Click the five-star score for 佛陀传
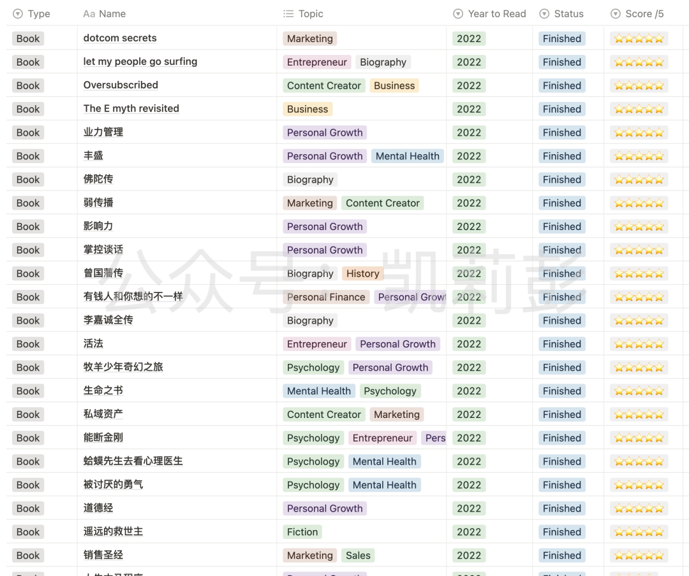 639,180
